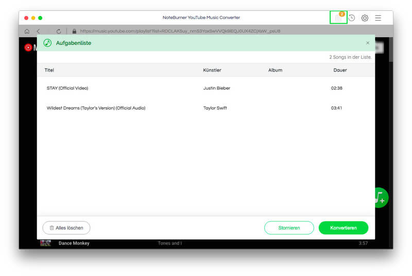Click Tones and I artist in background
Image resolution: width=412 pixels, height=276 pixels.
pos(170,243)
